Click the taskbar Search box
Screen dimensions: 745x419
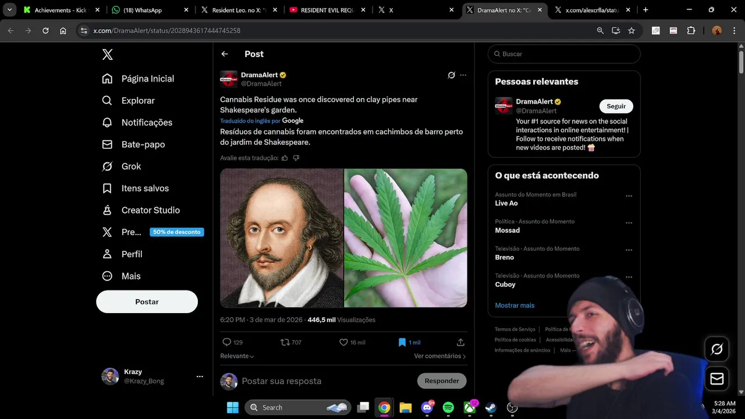tap(298, 407)
